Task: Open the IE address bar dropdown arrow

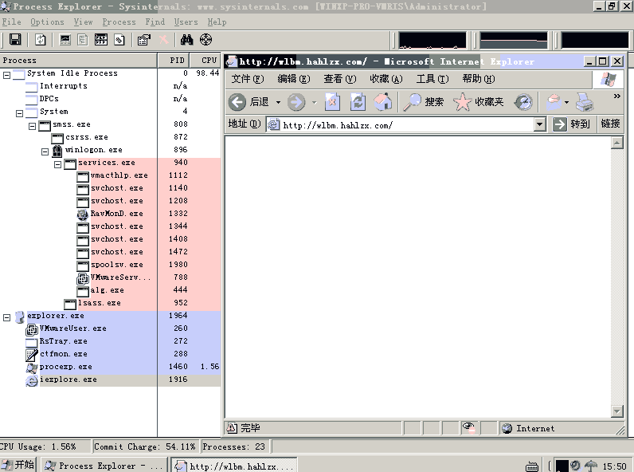Action: coord(539,124)
